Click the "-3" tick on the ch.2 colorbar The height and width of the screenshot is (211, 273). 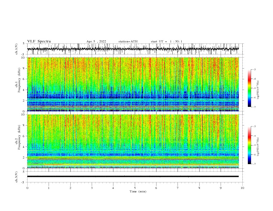coord(254,127)
